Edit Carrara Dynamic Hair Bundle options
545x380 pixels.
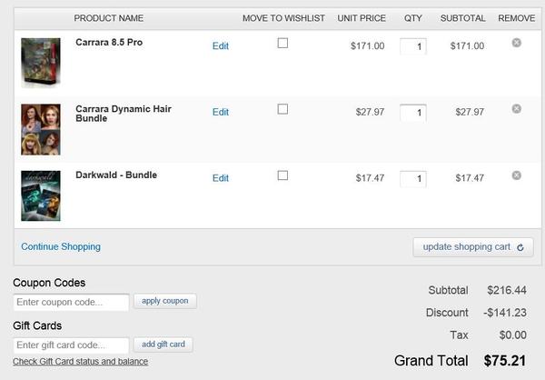(221, 112)
